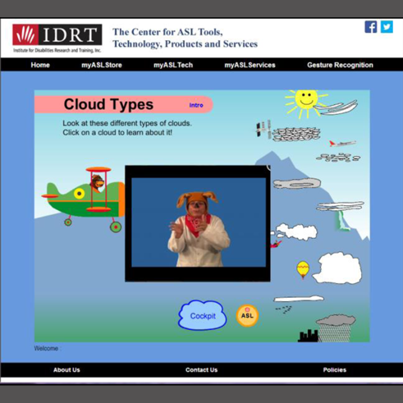Go to the Home menu item
This screenshot has width=403, height=403.
click(x=40, y=65)
